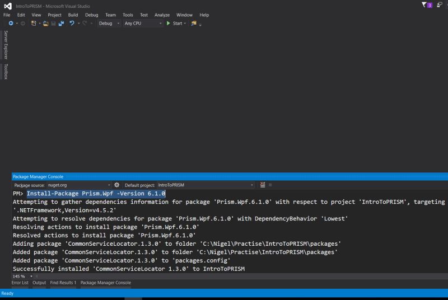The image size is (448, 300).
Task: Open the Tools menu
Action: pos(128,15)
